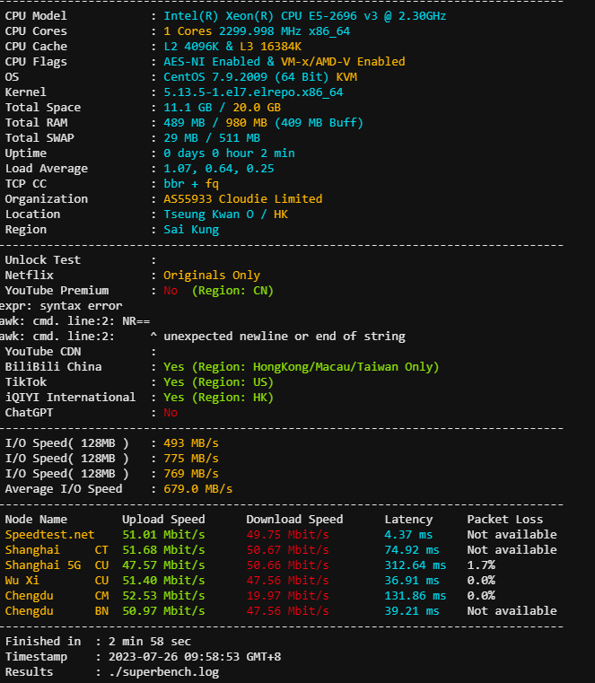This screenshot has width=595, height=683.
Task: Click the Shanghai 5G latency 312.64 ms
Action: point(415,565)
